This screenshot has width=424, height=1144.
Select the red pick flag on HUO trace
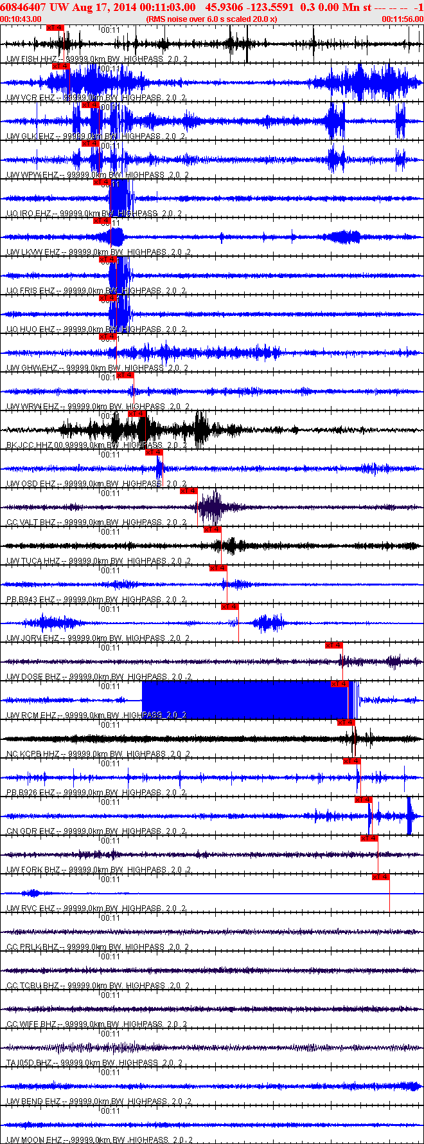pyautogui.click(x=107, y=298)
